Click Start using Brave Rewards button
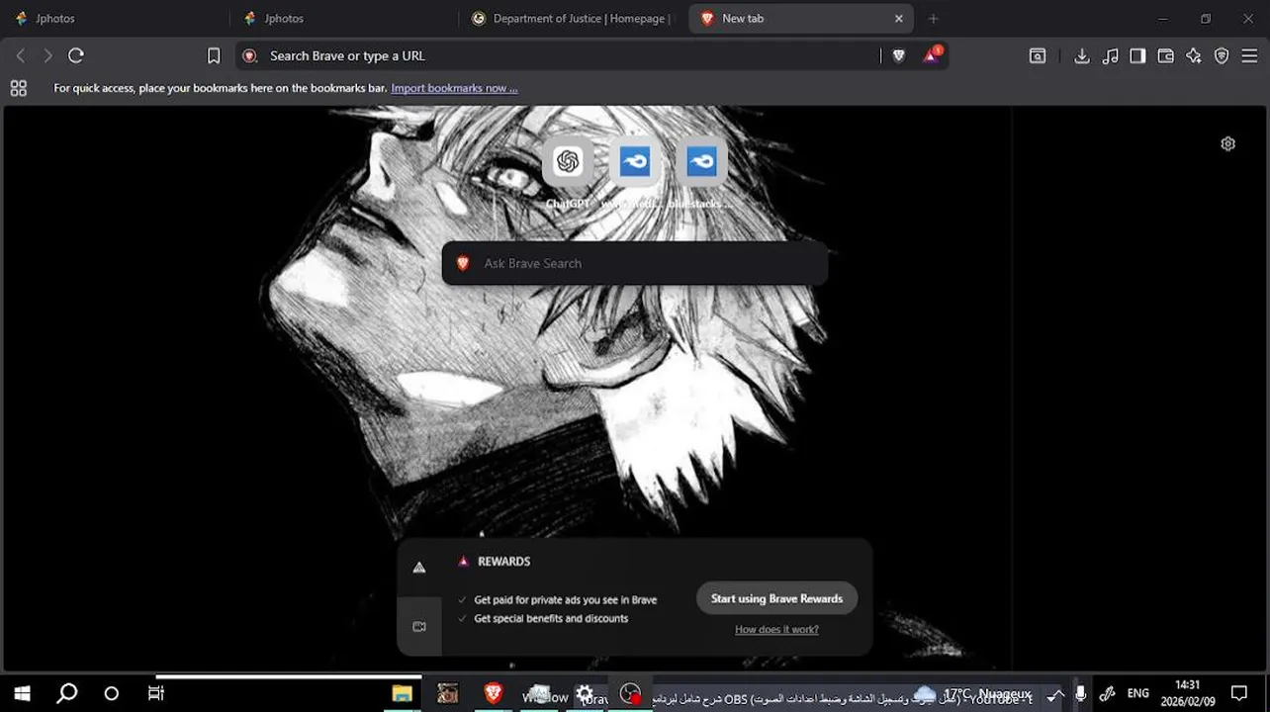 coord(776,598)
